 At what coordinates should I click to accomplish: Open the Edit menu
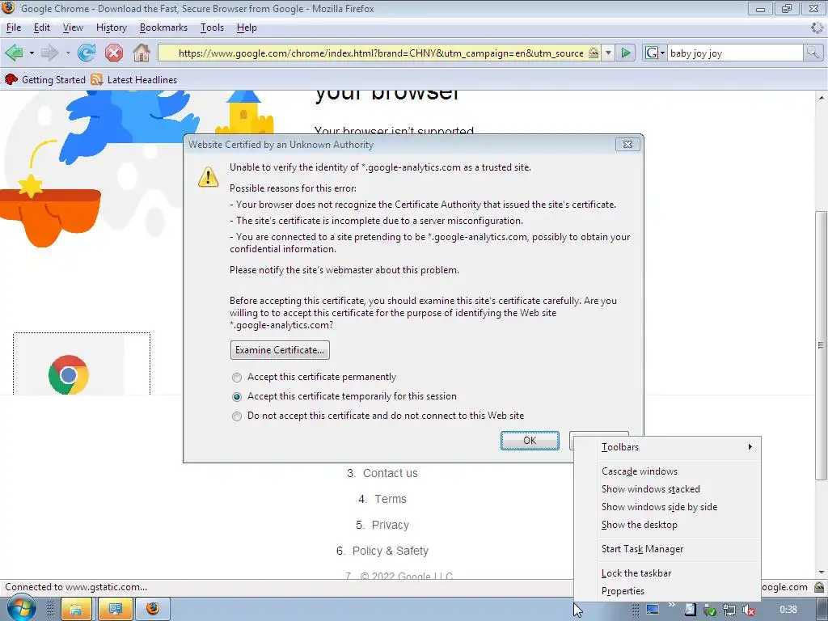pos(42,27)
